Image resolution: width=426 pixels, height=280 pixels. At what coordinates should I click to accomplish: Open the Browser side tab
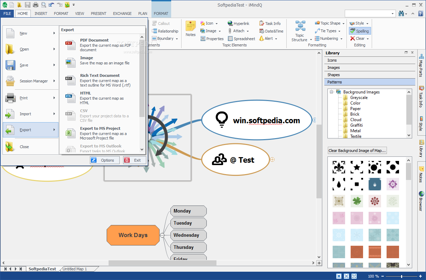click(421, 201)
